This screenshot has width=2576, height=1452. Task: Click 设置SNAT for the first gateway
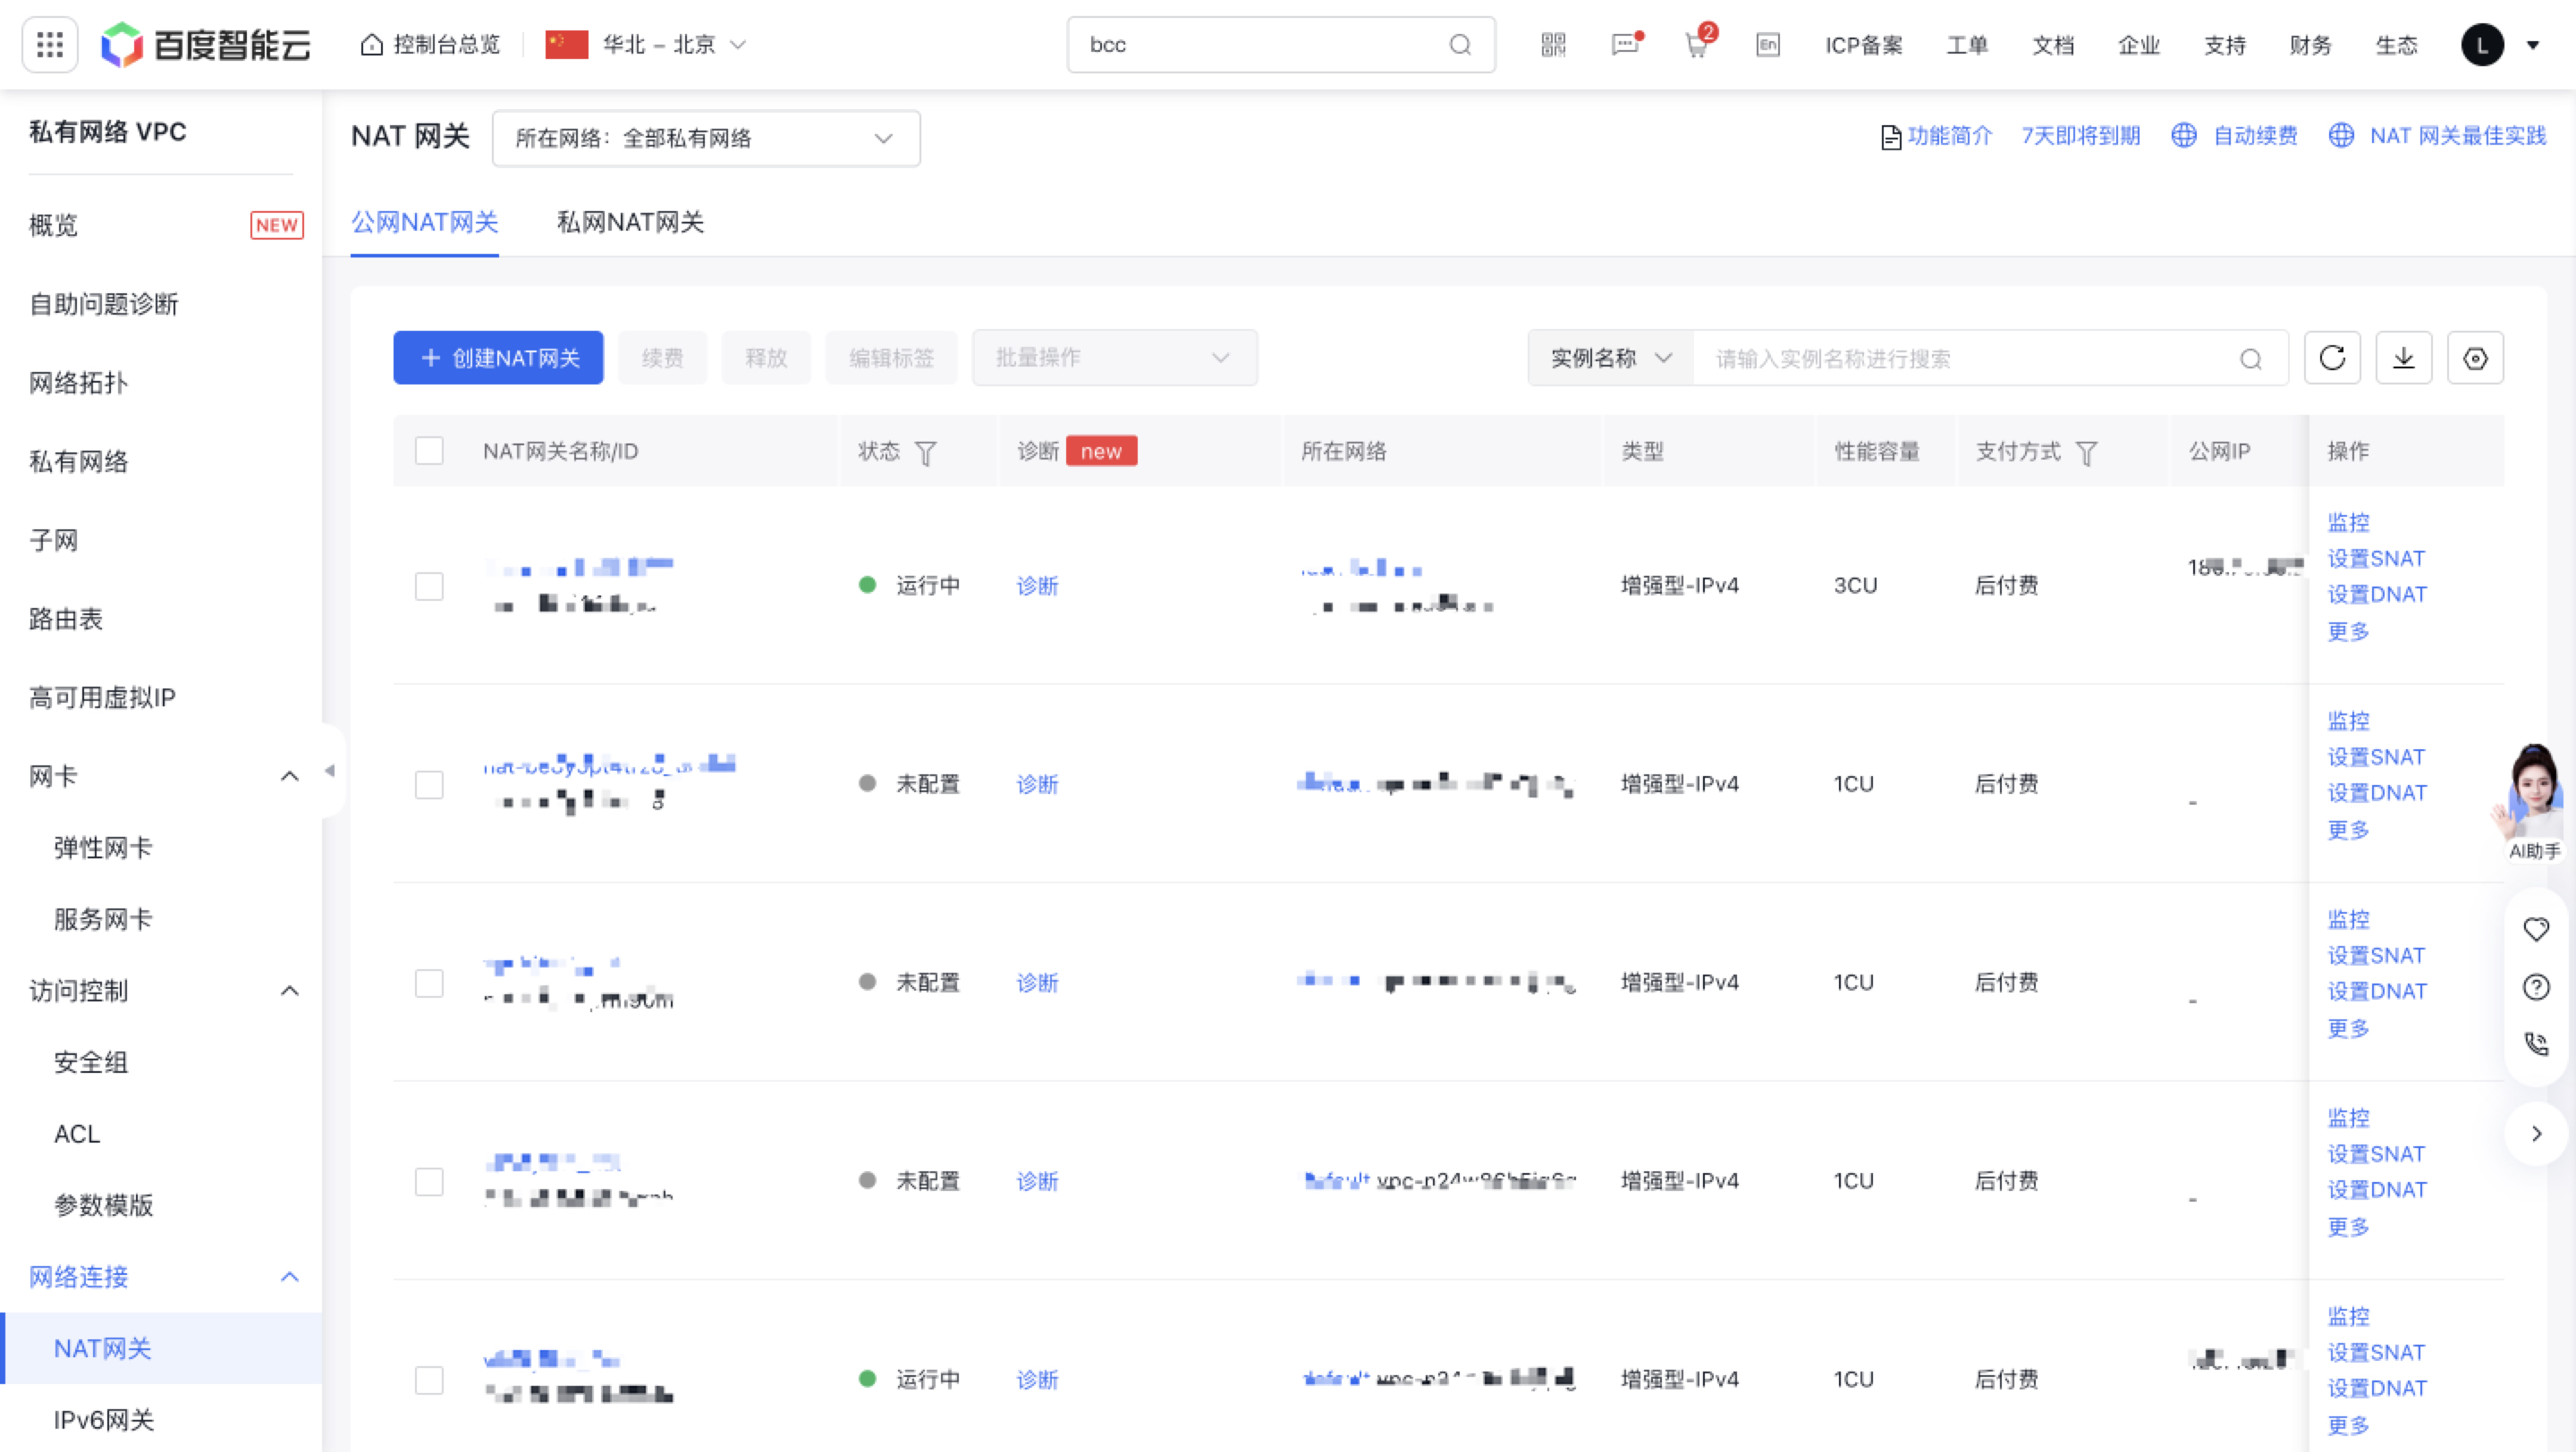point(2376,559)
